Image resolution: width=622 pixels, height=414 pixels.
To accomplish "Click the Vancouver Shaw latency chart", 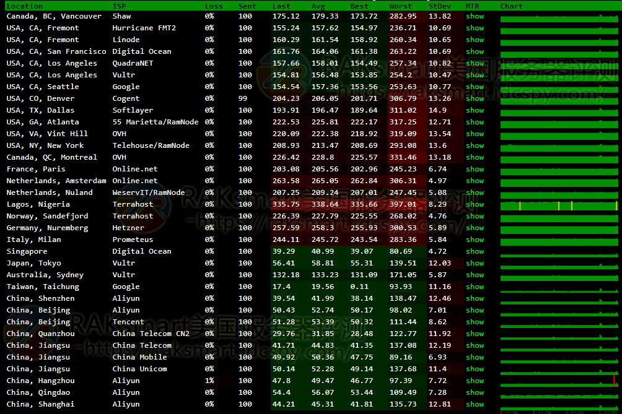I will (559, 18).
